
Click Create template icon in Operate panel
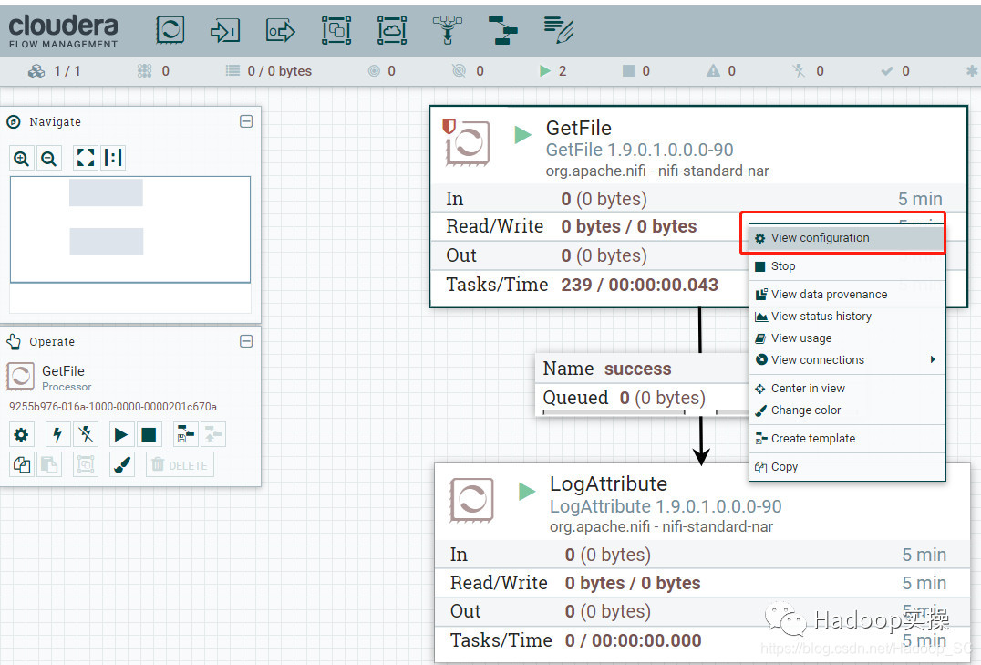(x=186, y=434)
